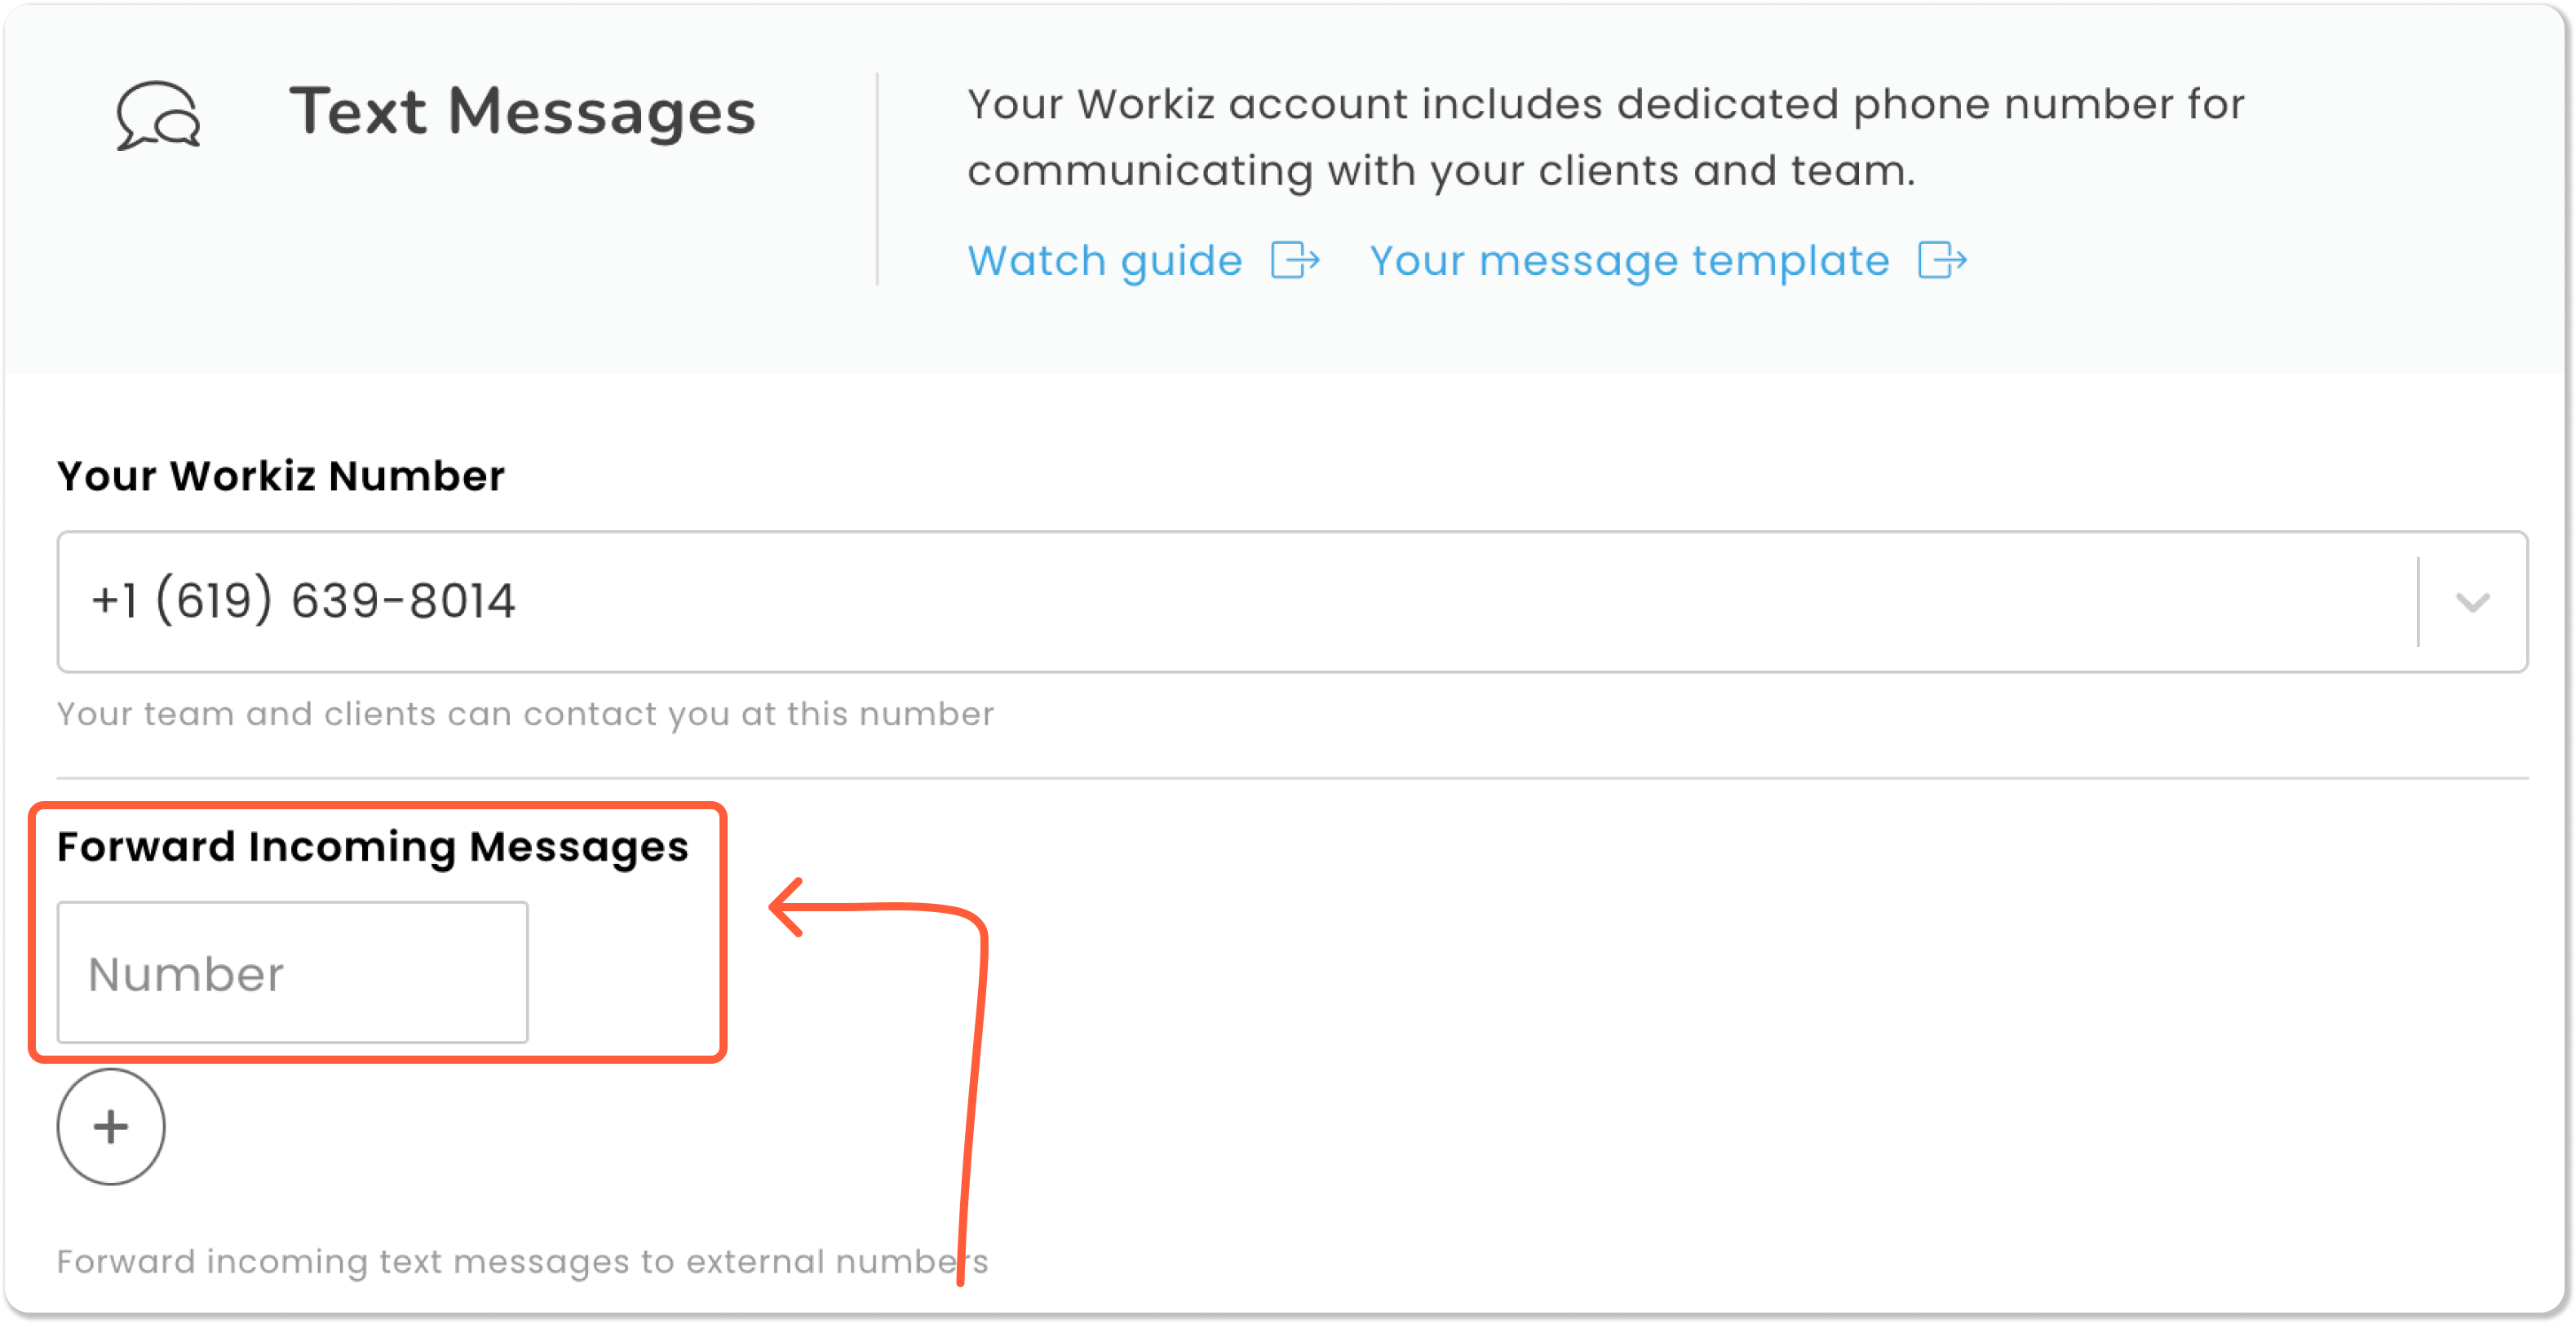Click the word 'communicating' in the header description
The height and width of the screenshot is (1324, 2576).
click(1140, 172)
